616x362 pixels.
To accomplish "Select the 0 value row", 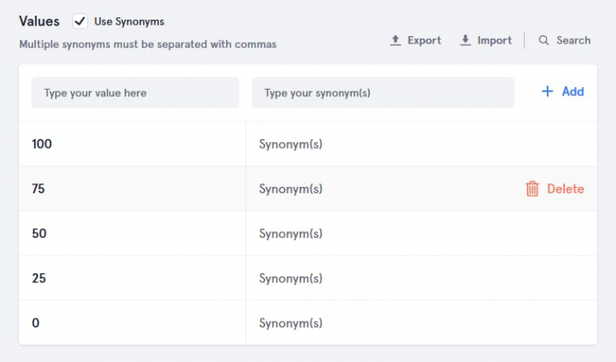I will (x=36, y=323).
